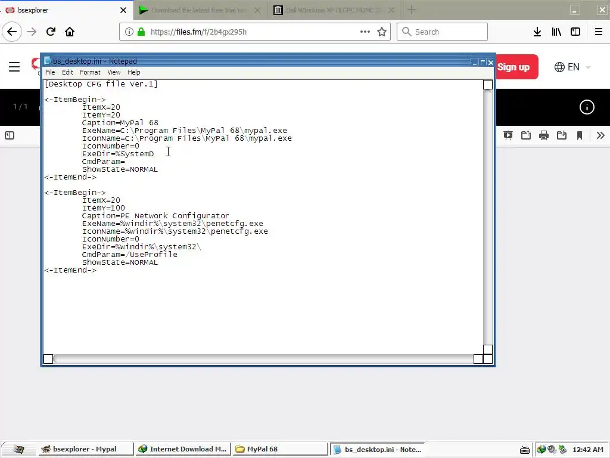Toggle the browser sidebar icon
Viewport: 610px width, 458px height.
tap(575, 32)
